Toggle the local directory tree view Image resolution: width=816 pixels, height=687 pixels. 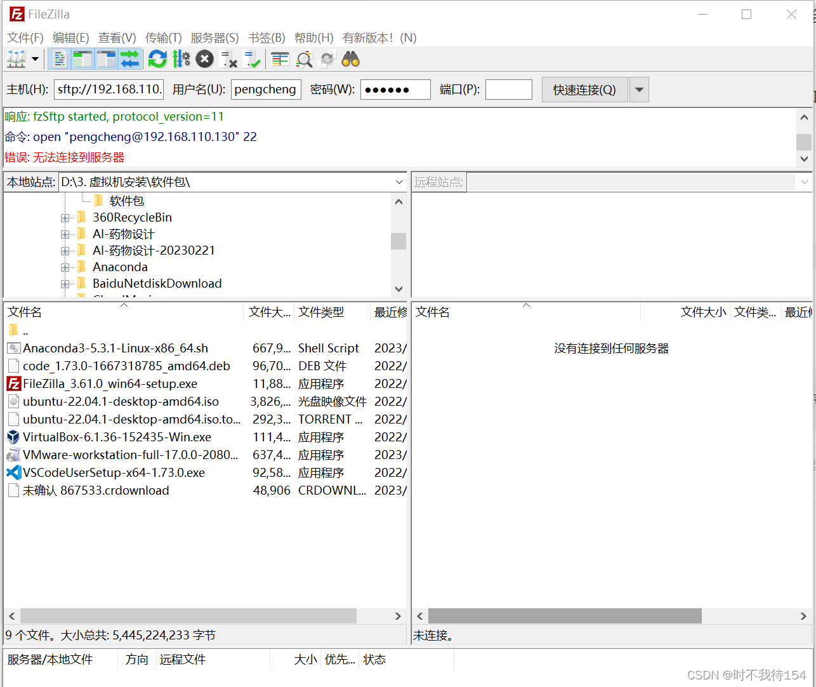(x=82, y=58)
